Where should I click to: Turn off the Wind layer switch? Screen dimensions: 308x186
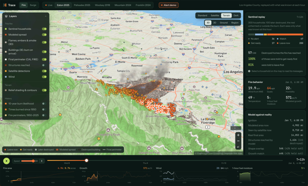pos(44,77)
